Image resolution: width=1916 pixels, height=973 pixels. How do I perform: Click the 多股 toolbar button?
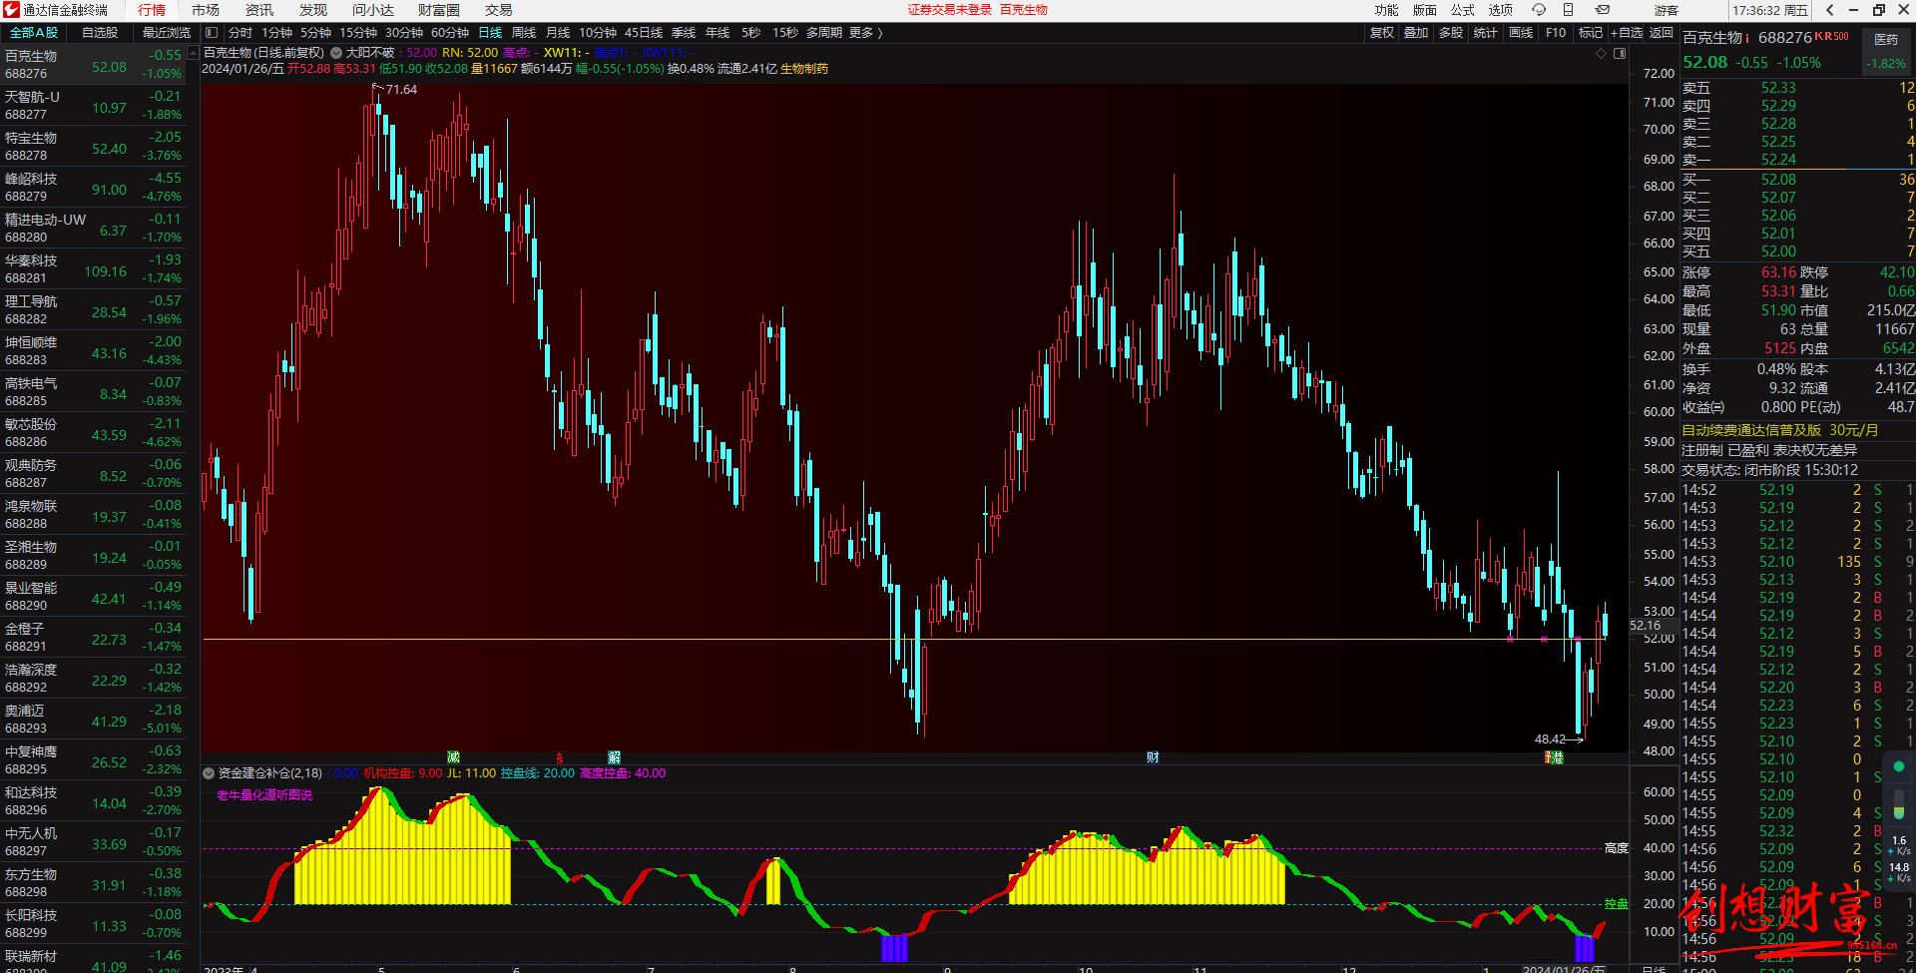point(1451,33)
